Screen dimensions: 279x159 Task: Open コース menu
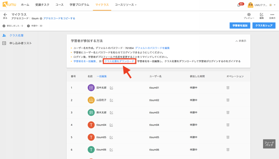pyautogui.click(x=59, y=5)
